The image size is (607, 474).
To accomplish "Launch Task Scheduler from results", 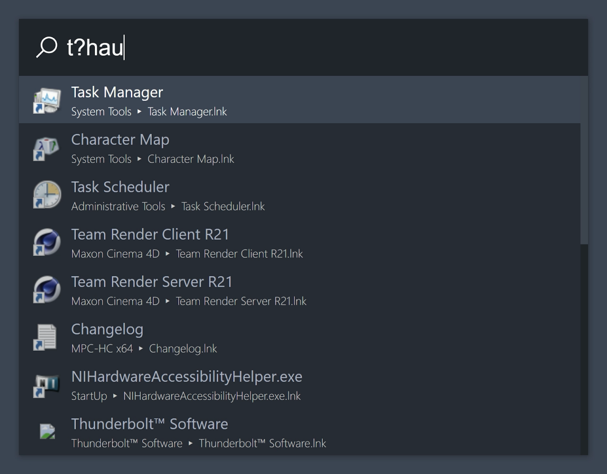I will (120, 187).
